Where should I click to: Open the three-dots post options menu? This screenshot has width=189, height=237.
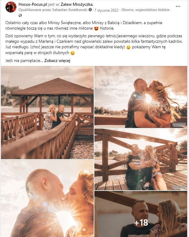(178, 6)
